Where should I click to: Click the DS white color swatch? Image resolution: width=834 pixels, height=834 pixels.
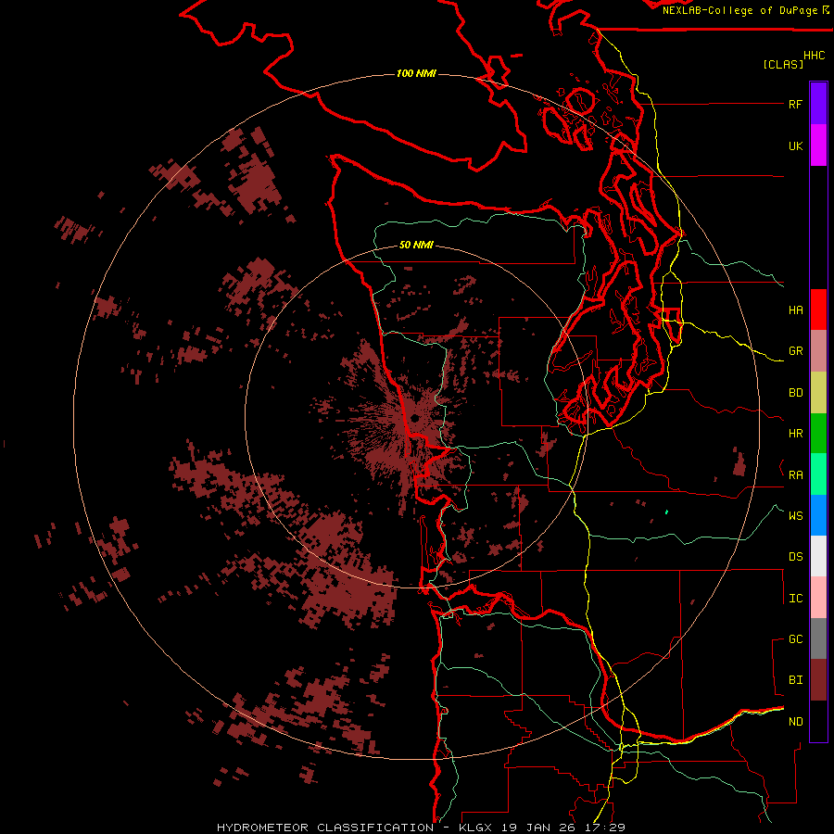(x=818, y=556)
